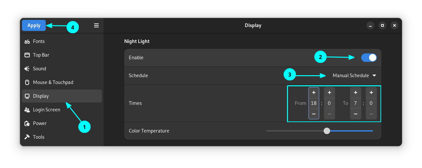Click the Tools hammer icon

click(27, 137)
